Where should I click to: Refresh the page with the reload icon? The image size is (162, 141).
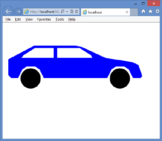tap(76, 12)
